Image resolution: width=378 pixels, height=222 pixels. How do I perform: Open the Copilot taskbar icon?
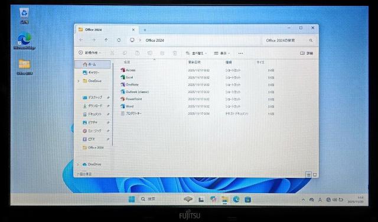[x=213, y=199]
